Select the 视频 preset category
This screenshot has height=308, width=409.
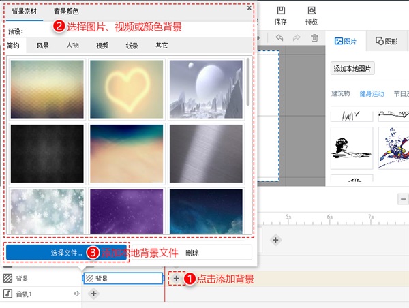pyautogui.click(x=102, y=46)
